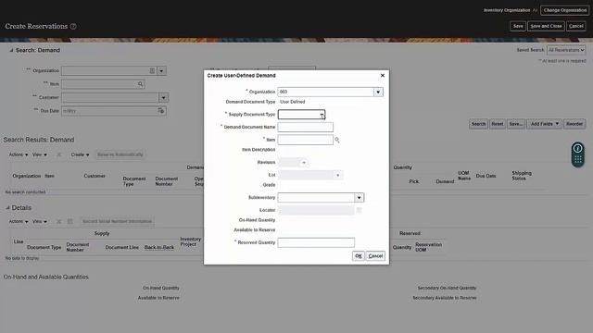593x333 pixels.
Task: Open the Lot dropdown
Action: [x=338, y=175]
